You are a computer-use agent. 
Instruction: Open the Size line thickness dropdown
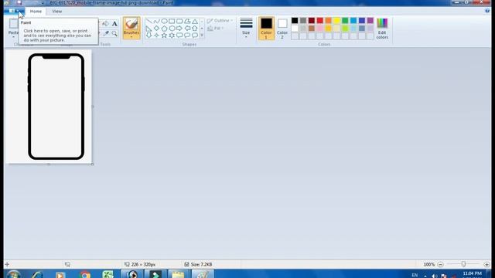tap(246, 29)
